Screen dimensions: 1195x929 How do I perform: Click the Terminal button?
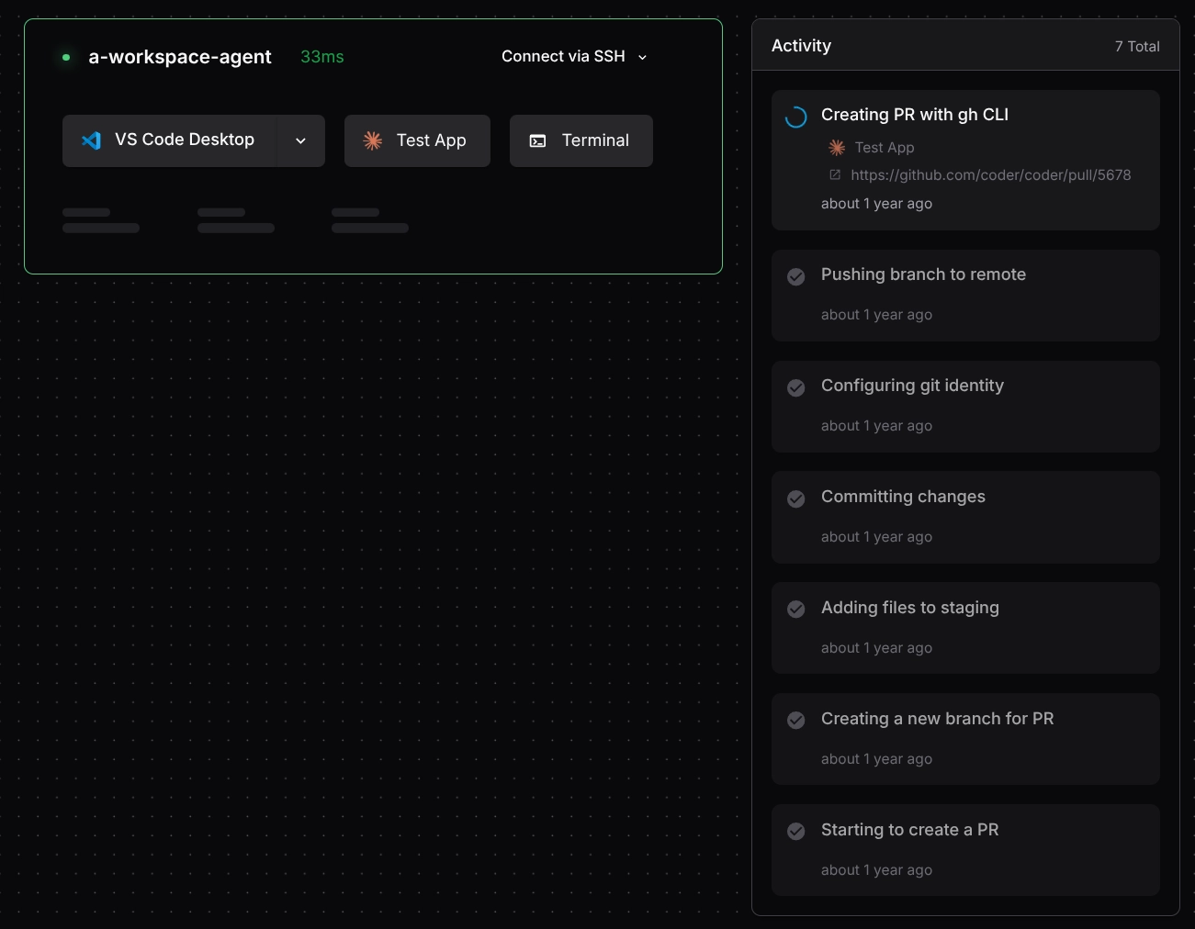pos(581,140)
